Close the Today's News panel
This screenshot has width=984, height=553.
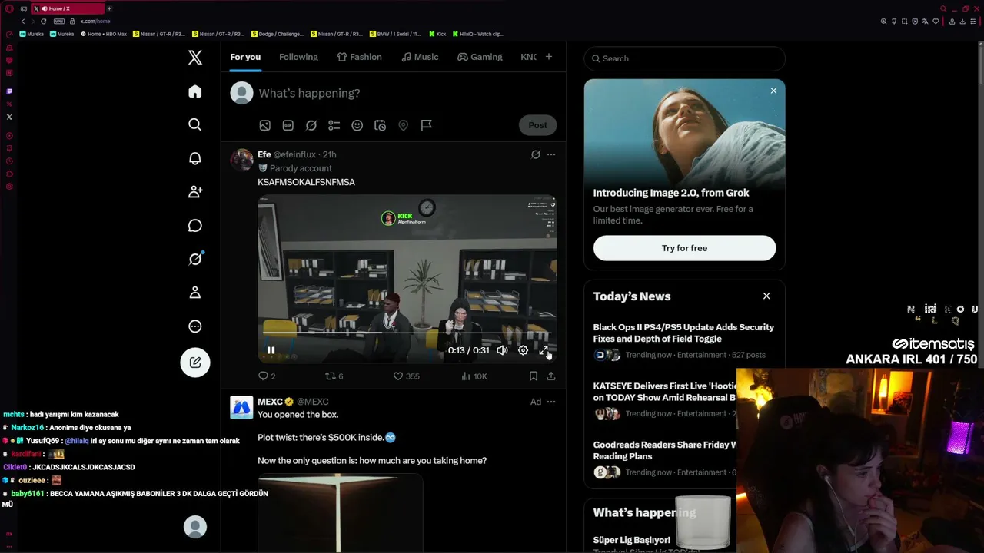(x=766, y=296)
